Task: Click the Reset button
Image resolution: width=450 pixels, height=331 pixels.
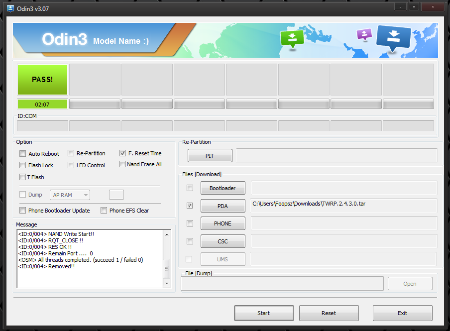Action: point(329,313)
